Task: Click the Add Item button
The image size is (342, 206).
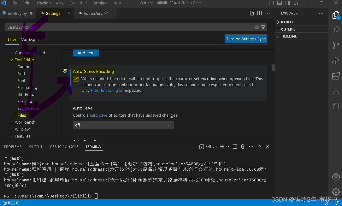Action: (86, 53)
